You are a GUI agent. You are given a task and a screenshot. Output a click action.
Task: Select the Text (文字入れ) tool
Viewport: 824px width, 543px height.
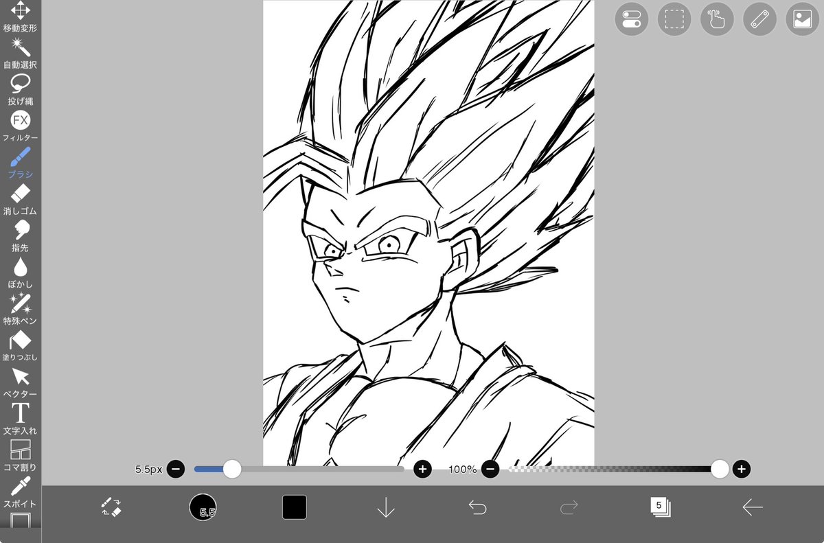point(21,419)
